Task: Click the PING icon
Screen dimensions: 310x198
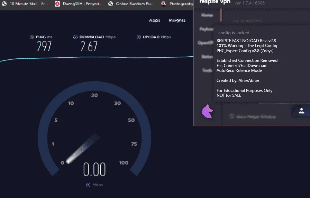Action: coord(32,37)
